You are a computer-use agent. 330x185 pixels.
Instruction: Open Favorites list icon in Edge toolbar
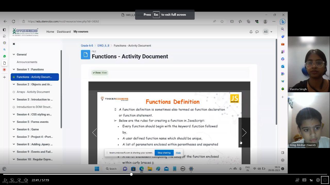point(240,21)
